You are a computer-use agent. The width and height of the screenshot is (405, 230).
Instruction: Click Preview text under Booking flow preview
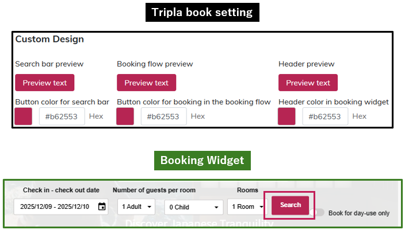coord(147,83)
